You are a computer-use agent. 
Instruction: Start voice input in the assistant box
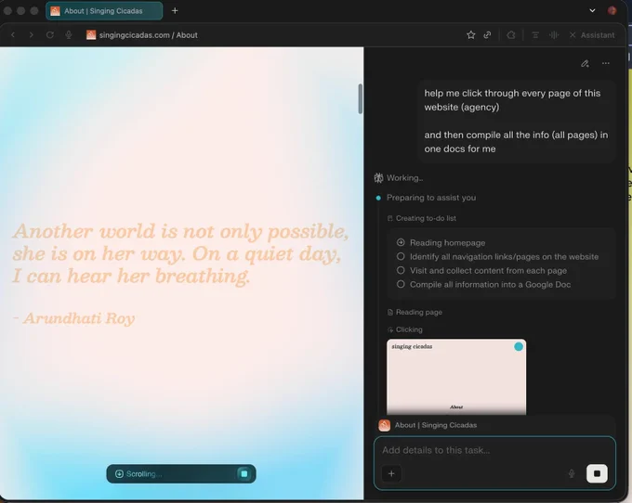coord(572,473)
